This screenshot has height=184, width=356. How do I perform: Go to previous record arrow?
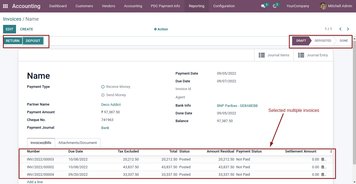pos(341,29)
